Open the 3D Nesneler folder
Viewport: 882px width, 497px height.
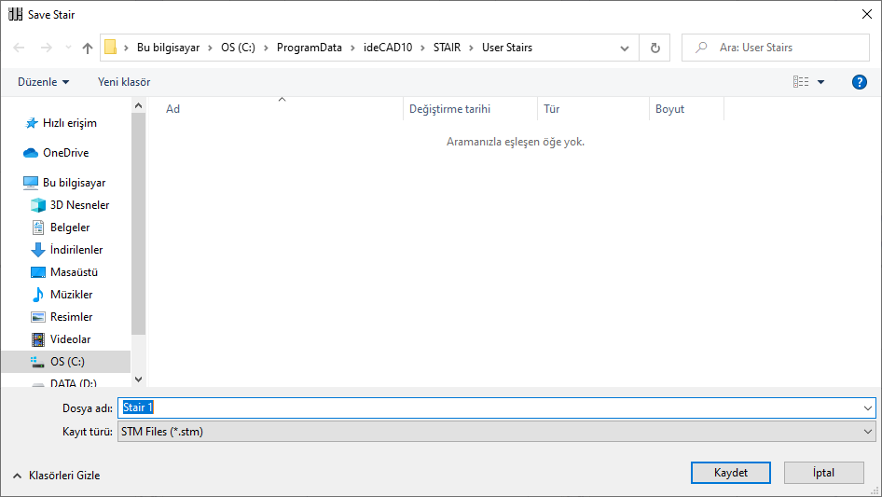click(79, 205)
